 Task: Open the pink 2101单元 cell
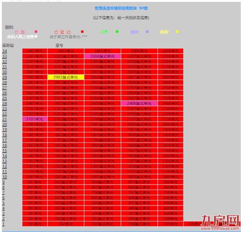[35, 119]
